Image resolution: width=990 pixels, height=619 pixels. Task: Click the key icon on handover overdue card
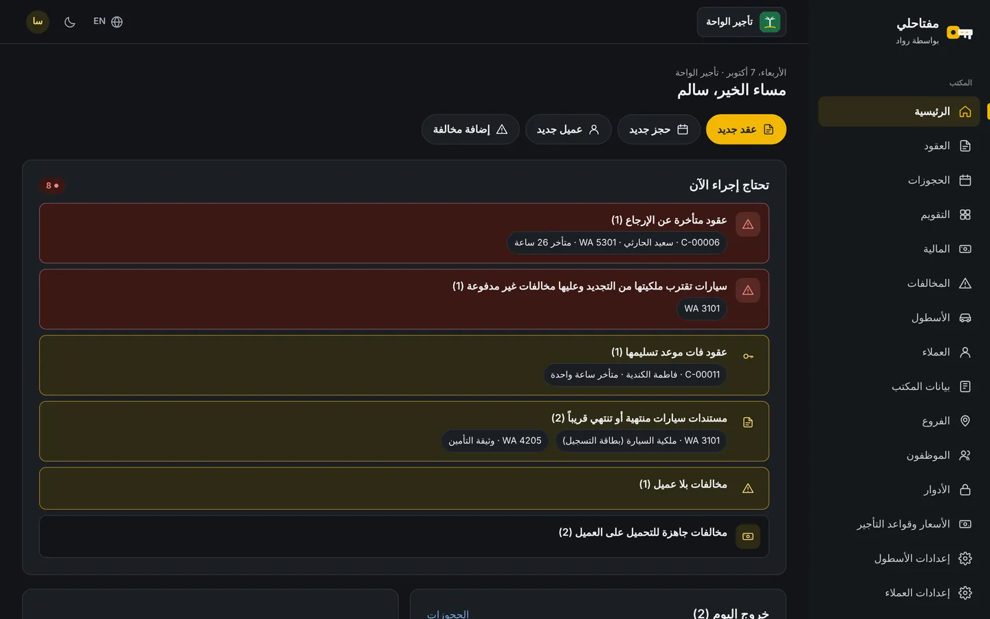748,356
